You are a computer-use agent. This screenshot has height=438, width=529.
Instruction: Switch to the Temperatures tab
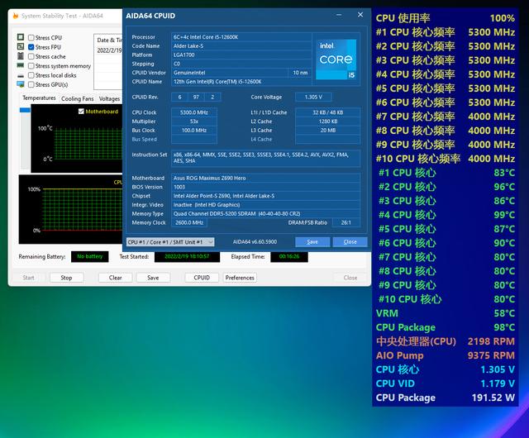(x=39, y=98)
